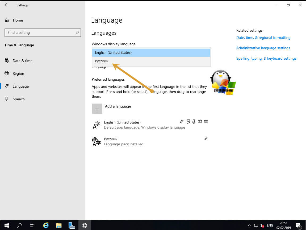Switch to the Region settings section
The width and height of the screenshot is (306, 230).
[x=18, y=73]
